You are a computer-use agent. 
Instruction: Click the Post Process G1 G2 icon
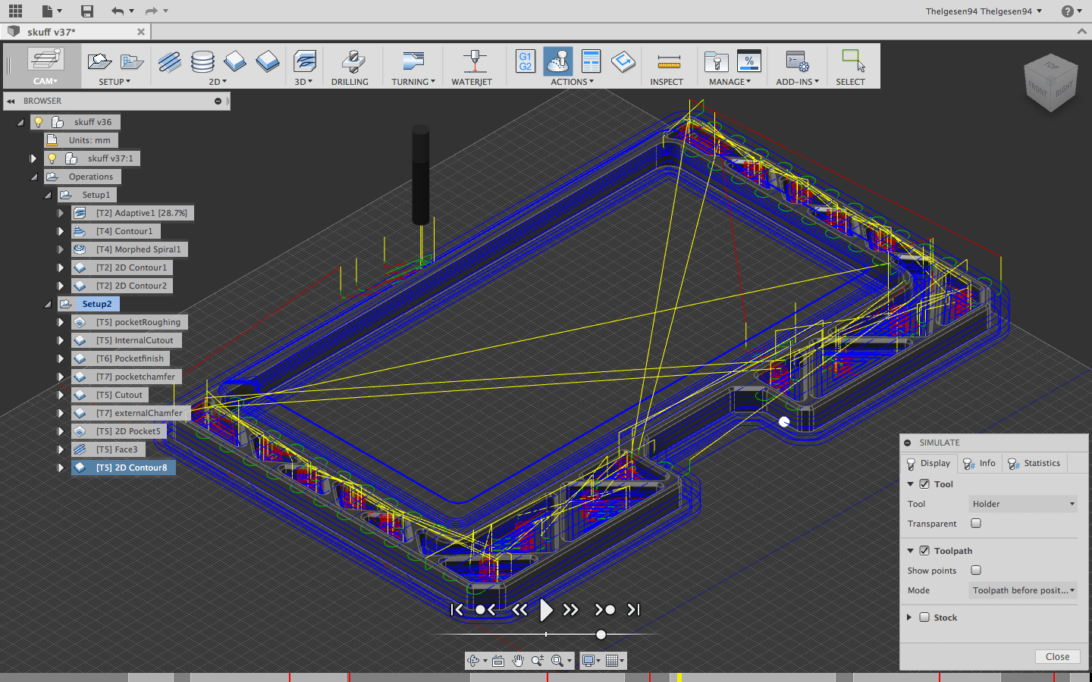pos(525,62)
